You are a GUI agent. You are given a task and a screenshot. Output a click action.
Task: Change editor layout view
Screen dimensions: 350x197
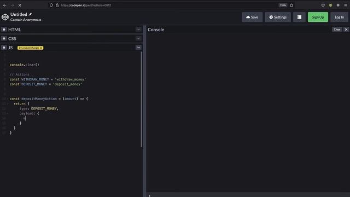coord(299,17)
